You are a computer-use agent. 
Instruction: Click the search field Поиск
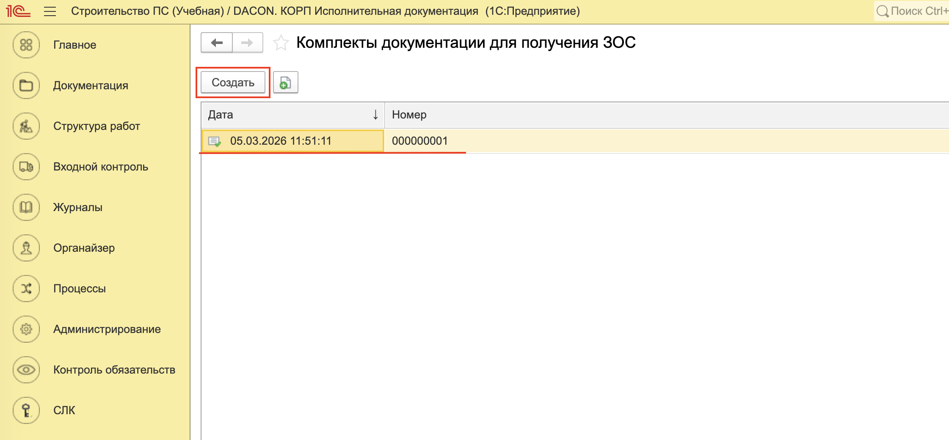(914, 11)
